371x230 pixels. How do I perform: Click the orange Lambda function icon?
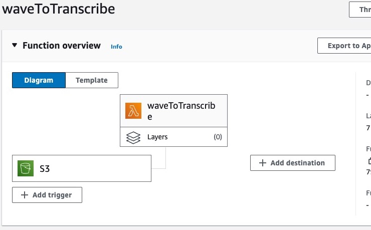pos(133,111)
